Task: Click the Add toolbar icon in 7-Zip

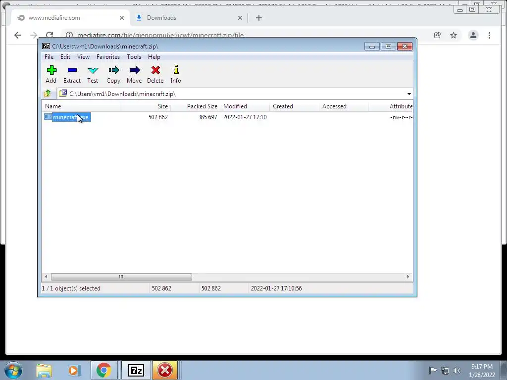Action: (51, 74)
